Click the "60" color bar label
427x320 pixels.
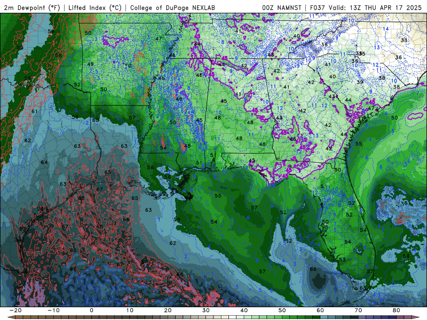pos(320,310)
